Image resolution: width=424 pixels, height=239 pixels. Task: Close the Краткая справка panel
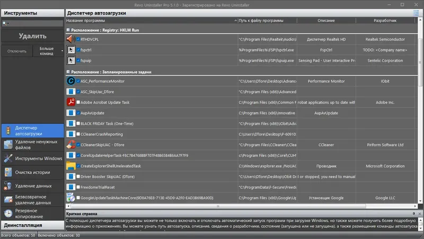point(420,214)
